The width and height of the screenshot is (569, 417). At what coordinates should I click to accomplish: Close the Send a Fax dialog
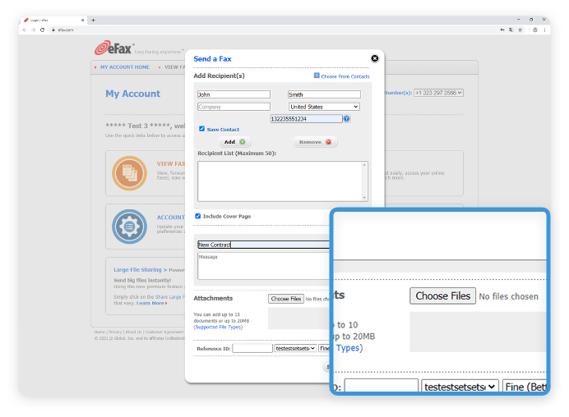click(x=375, y=58)
